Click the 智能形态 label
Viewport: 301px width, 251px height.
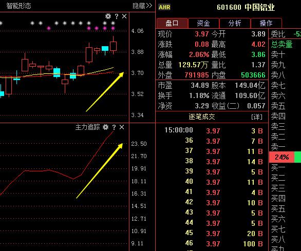(18, 6)
